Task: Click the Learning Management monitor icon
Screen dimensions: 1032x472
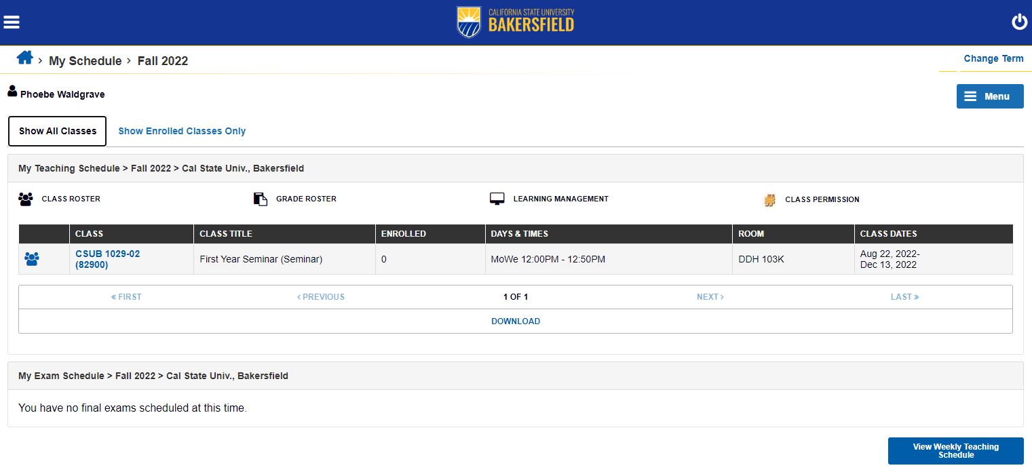Action: [x=497, y=199]
